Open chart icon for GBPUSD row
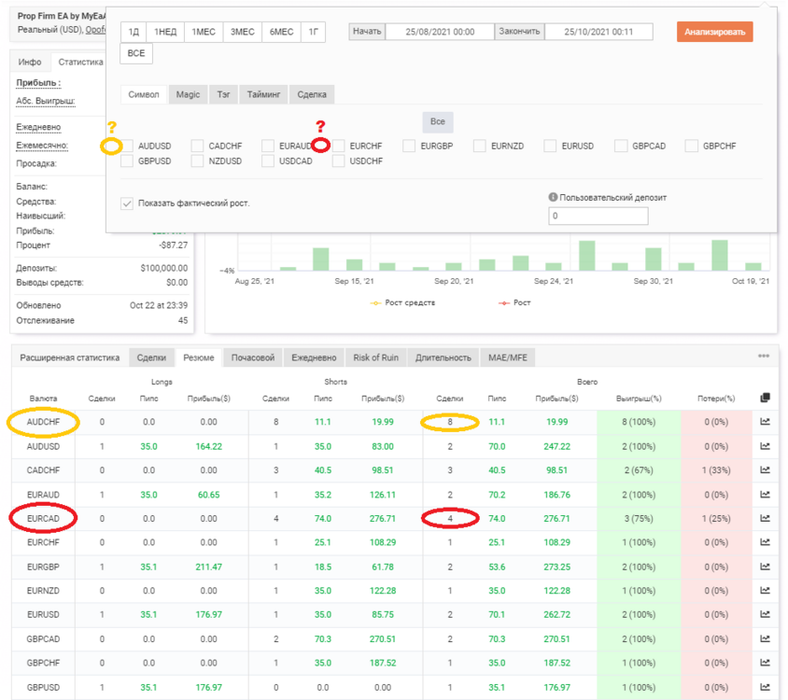788x700 pixels. pyautogui.click(x=765, y=687)
